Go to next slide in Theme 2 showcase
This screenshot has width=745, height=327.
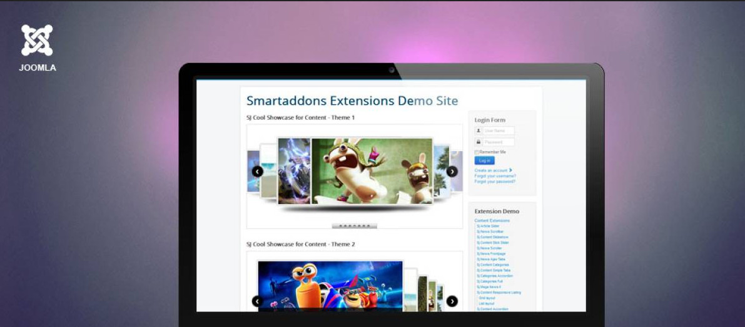[x=452, y=301]
